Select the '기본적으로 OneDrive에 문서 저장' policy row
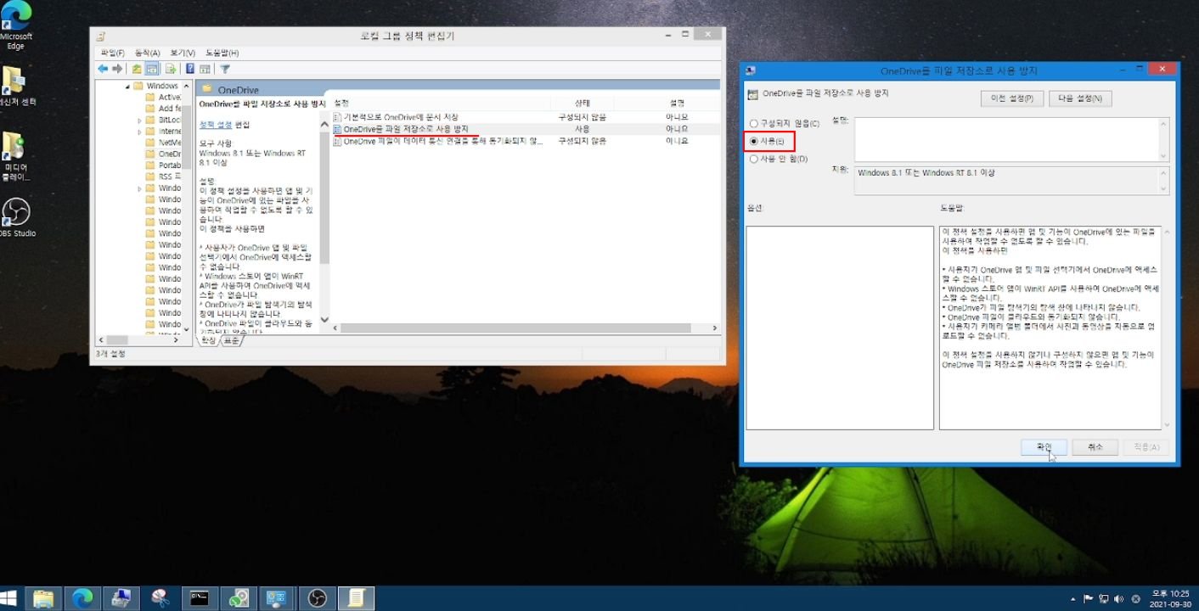The height and width of the screenshot is (611, 1199). click(x=525, y=117)
